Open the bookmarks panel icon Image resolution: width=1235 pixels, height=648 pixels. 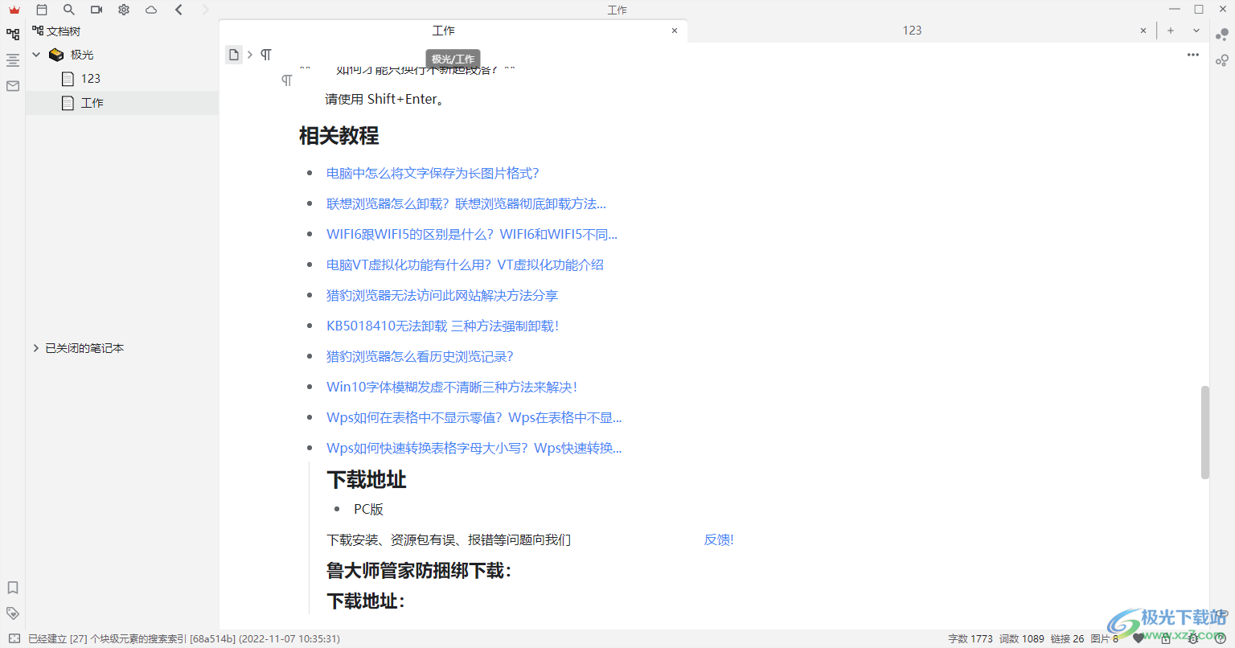click(12, 588)
